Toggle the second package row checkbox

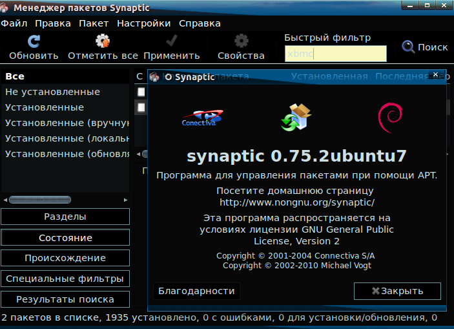point(141,107)
